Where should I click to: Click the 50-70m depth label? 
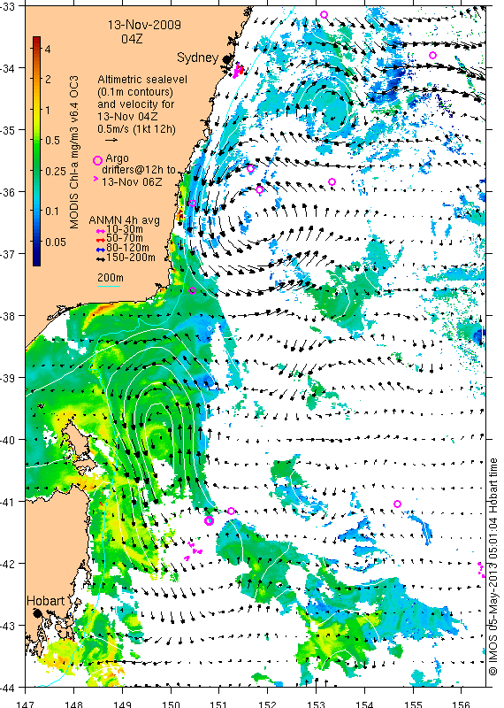(125, 238)
